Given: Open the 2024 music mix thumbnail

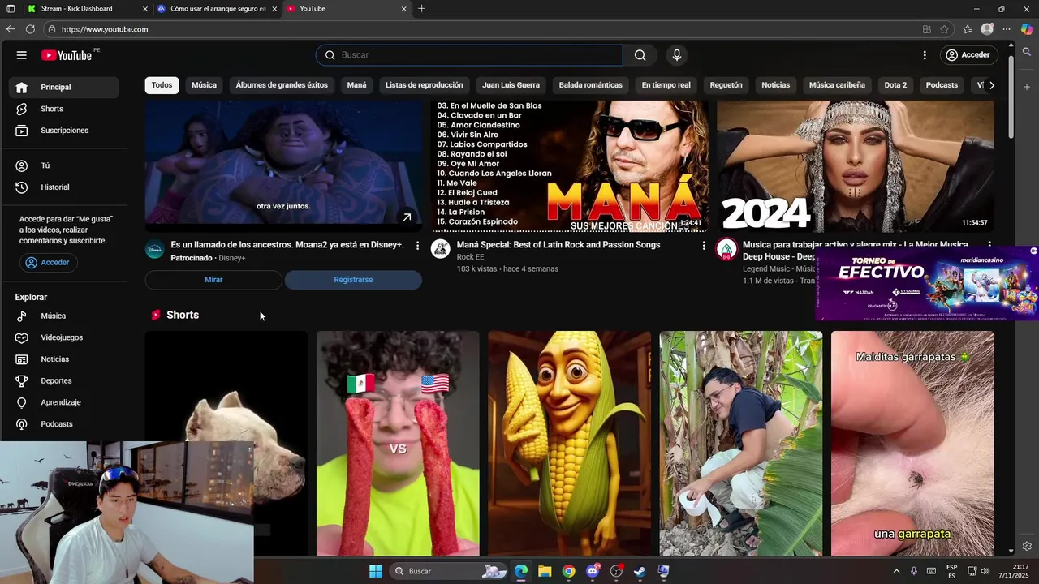Looking at the screenshot, I should click(855, 166).
